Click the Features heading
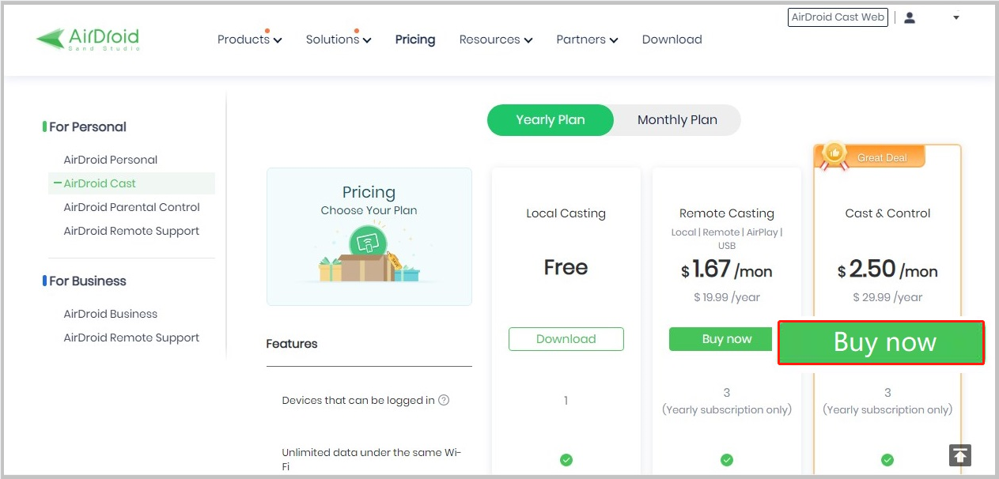This screenshot has height=479, width=999. pos(292,344)
